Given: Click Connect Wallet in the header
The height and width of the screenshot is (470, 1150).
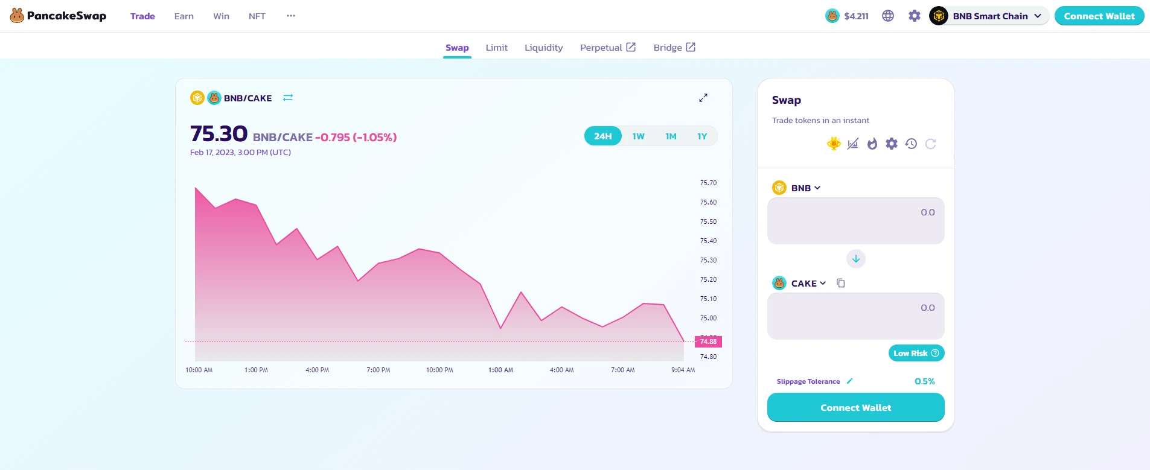Looking at the screenshot, I should pos(1099,16).
